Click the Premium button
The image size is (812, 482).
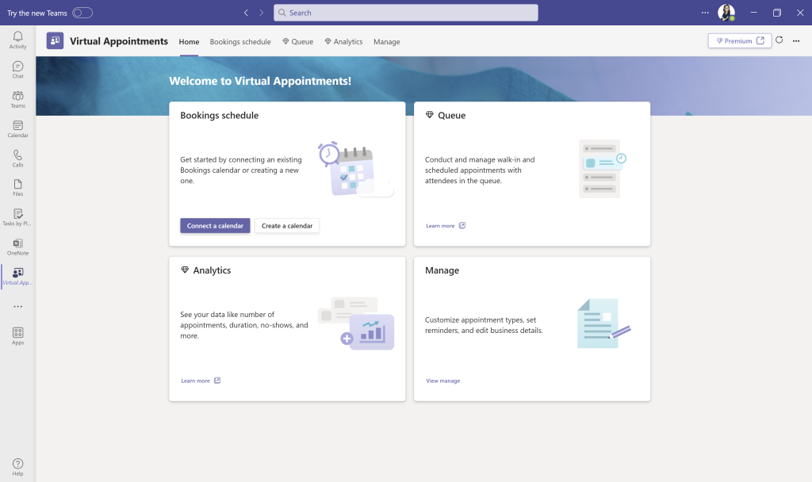click(740, 41)
